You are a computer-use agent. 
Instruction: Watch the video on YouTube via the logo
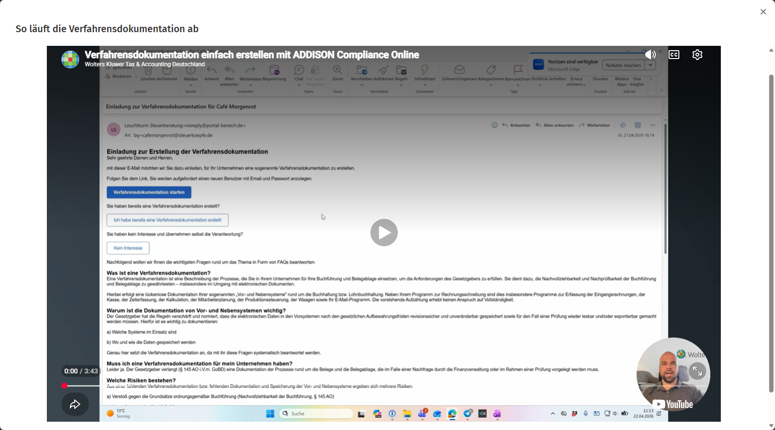click(673, 404)
